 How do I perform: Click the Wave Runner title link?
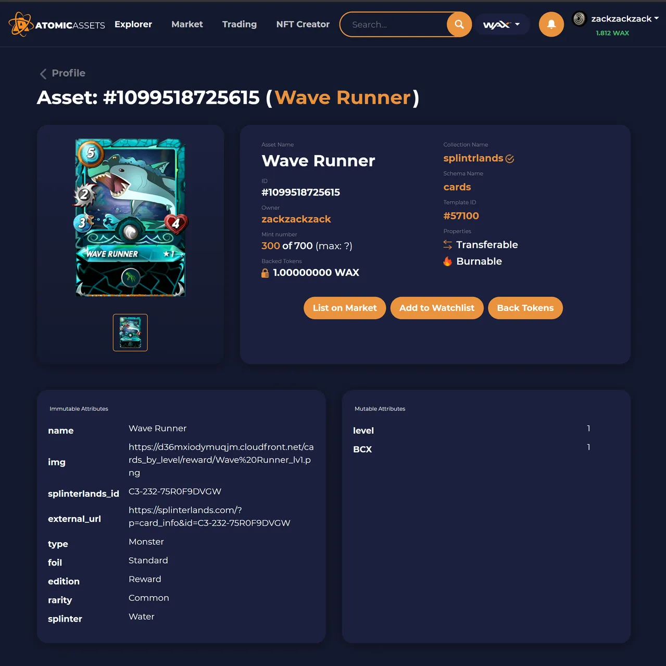coord(343,98)
